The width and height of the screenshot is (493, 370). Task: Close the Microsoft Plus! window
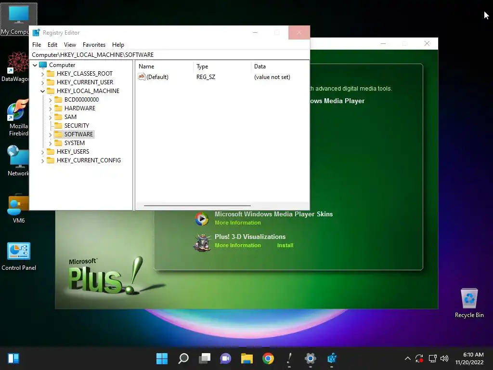pos(427,43)
